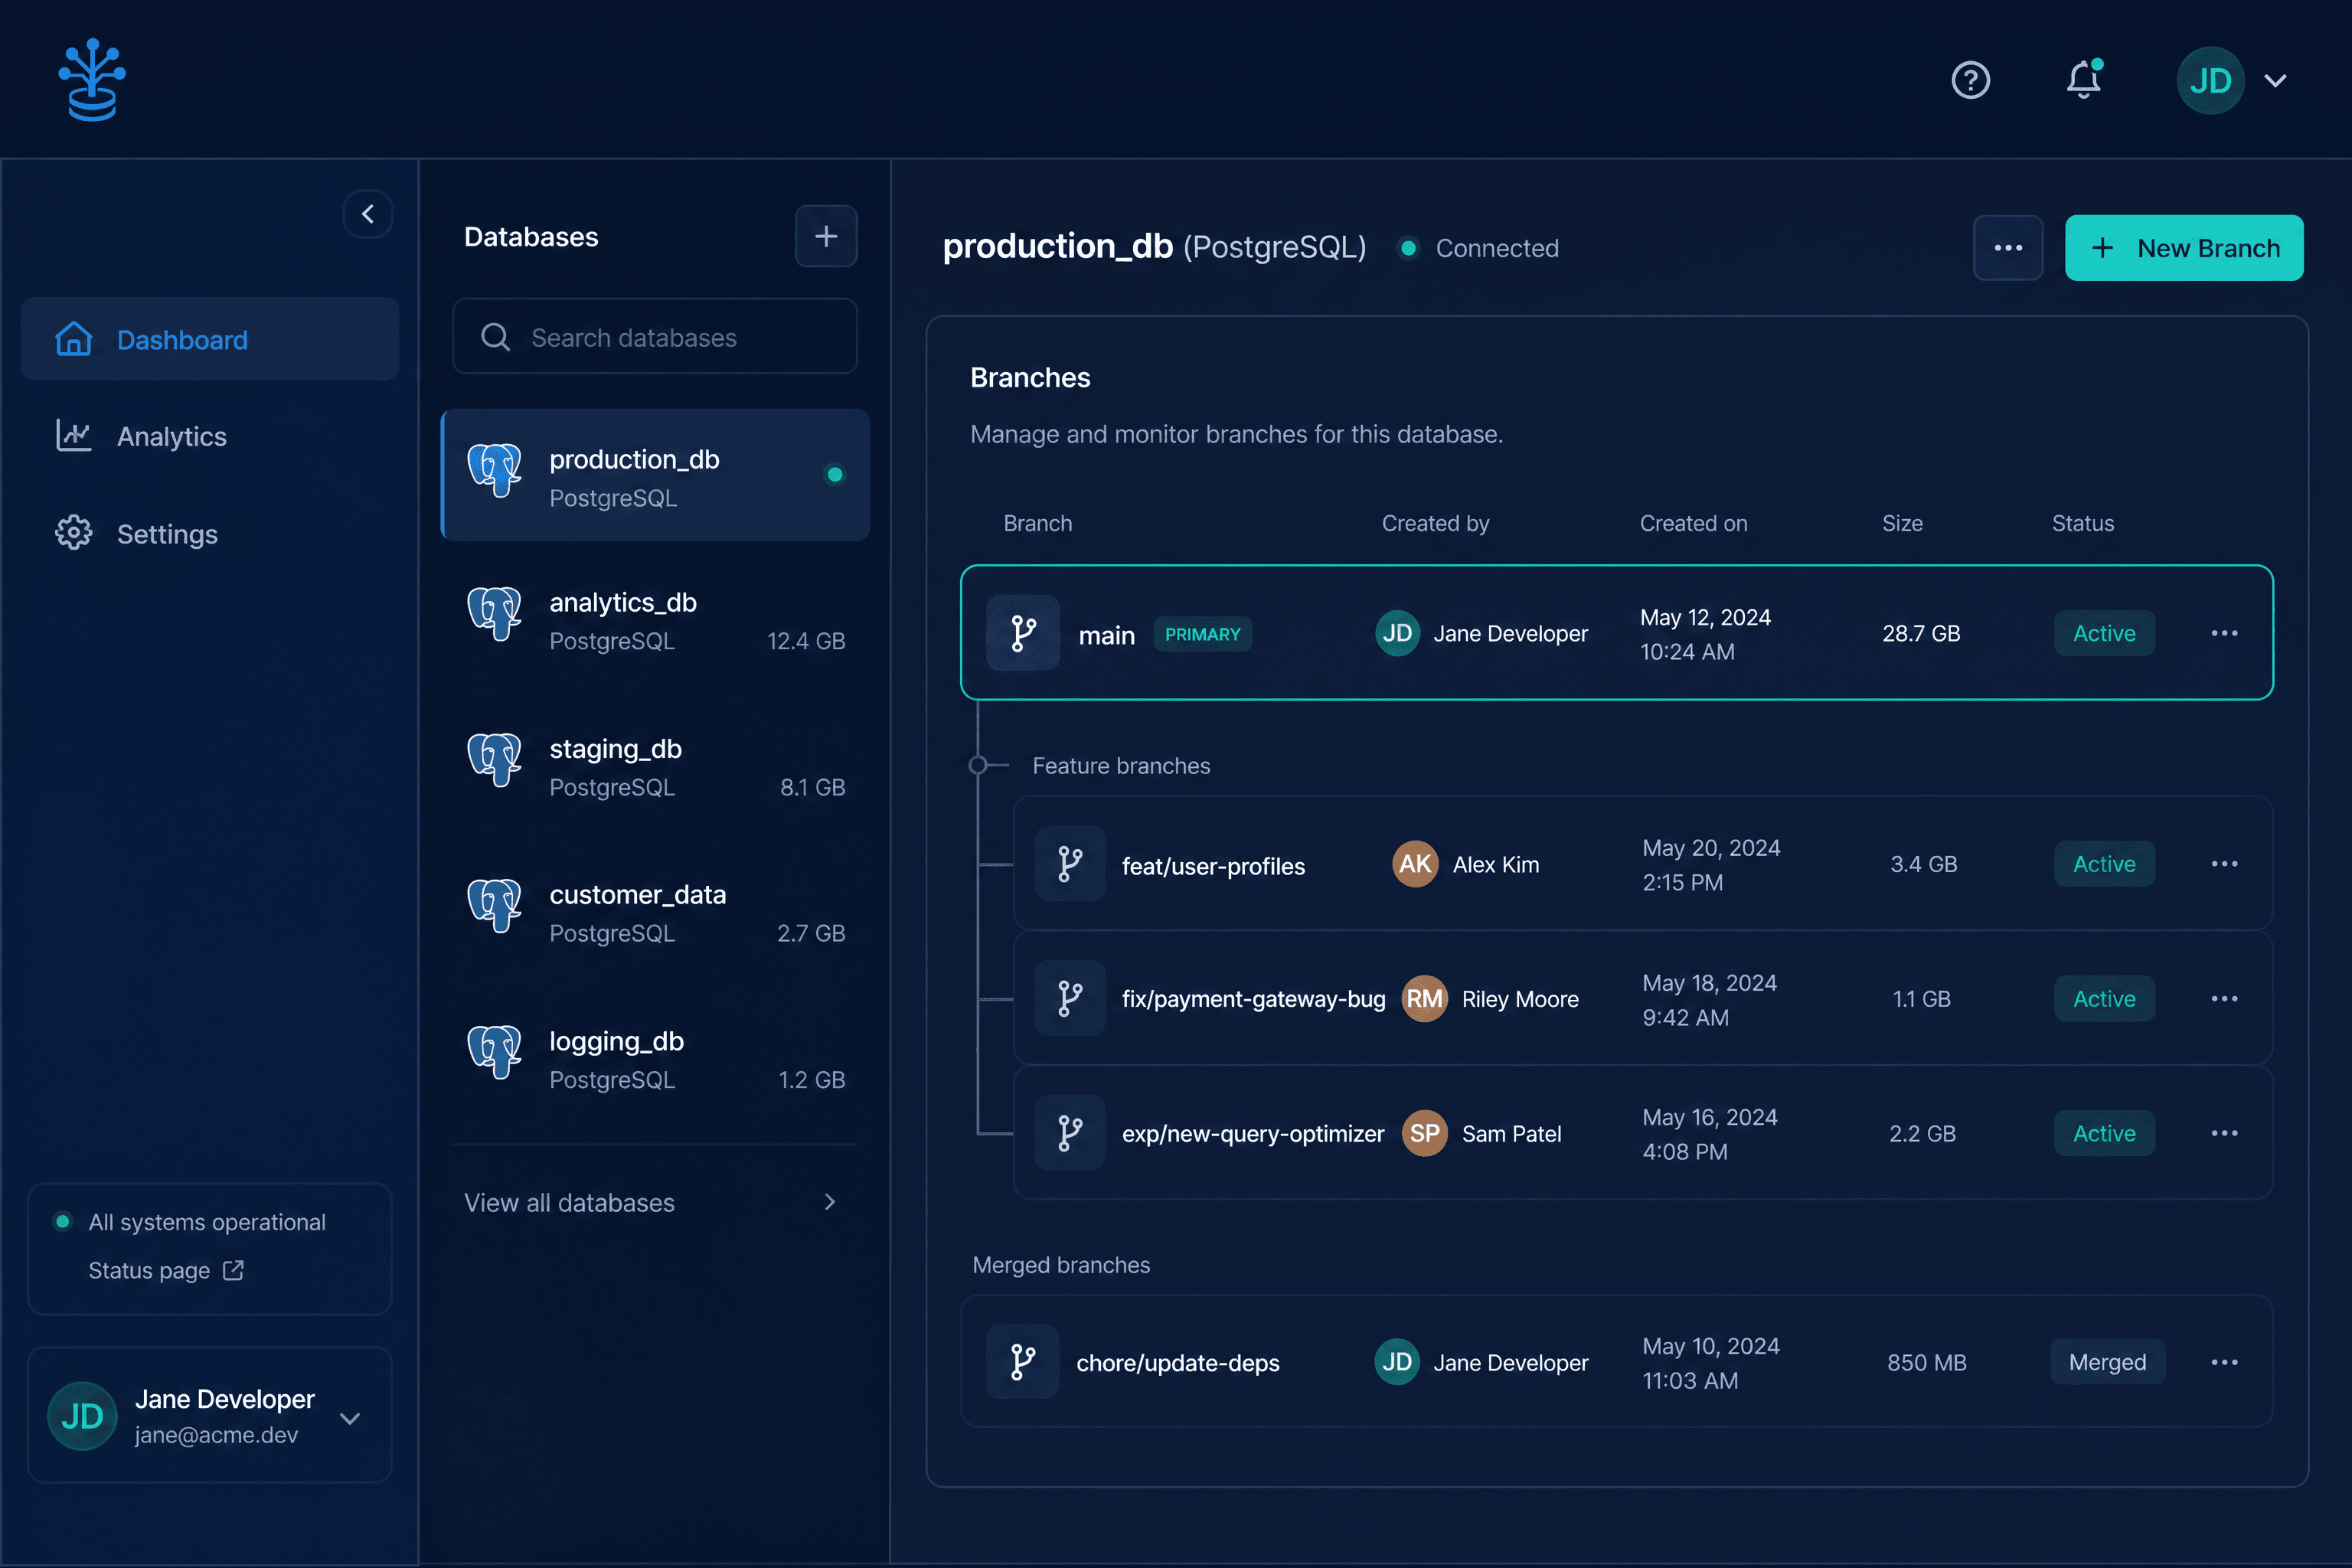The image size is (2352, 1568).
Task: Click the PostgreSQL elephant icon for staging_db
Action: click(495, 760)
